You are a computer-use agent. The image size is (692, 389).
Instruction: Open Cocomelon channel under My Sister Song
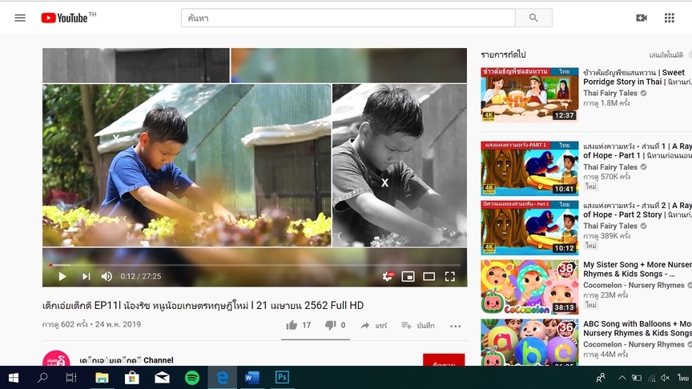click(634, 286)
